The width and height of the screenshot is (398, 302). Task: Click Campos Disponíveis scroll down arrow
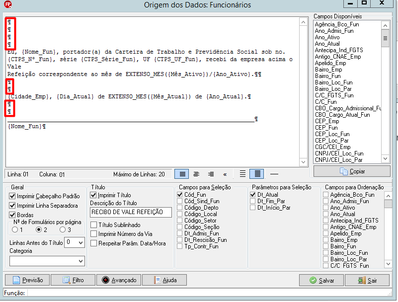[x=385, y=159]
